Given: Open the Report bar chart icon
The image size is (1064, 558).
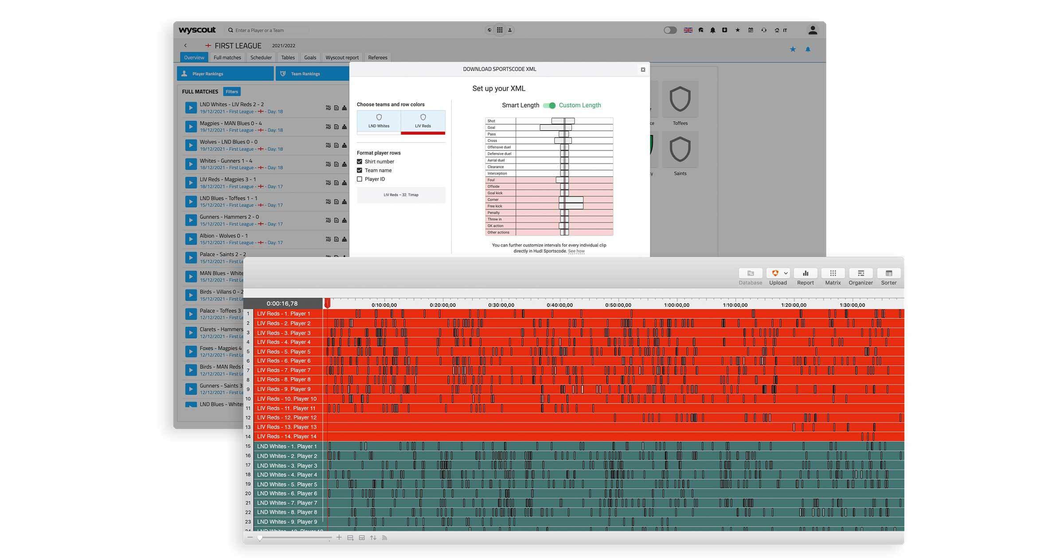Looking at the screenshot, I should click(x=805, y=273).
